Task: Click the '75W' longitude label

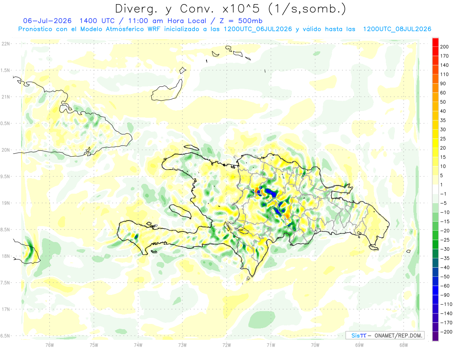Action: click(x=94, y=345)
